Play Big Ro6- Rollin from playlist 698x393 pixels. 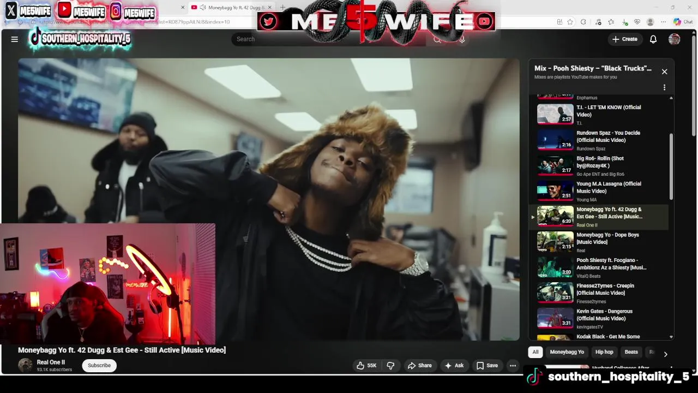[x=600, y=166]
